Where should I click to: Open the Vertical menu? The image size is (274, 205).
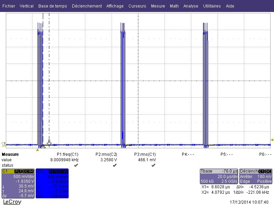click(x=27, y=6)
